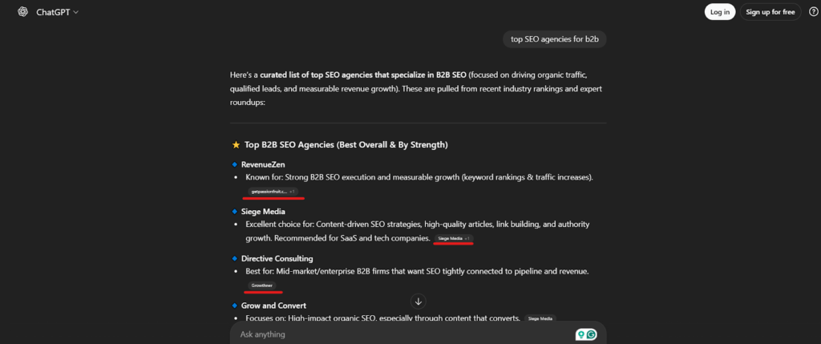Image resolution: width=821 pixels, height=344 pixels.
Task: Click the Log in button
Action: pos(719,11)
